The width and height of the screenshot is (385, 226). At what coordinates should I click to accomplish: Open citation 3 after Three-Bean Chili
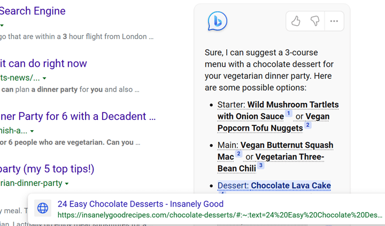tap(261, 166)
